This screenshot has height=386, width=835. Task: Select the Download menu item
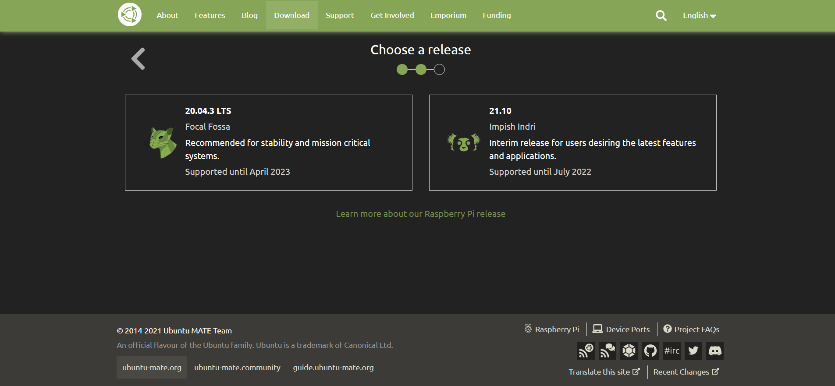[x=292, y=15]
